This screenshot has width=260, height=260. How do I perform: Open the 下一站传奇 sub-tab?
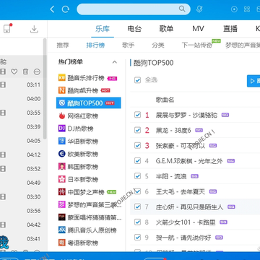click(197, 45)
